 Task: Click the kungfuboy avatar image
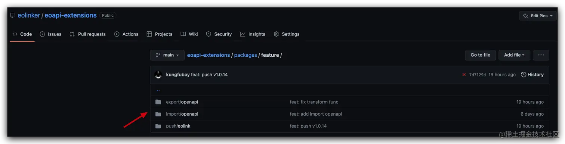(158, 75)
